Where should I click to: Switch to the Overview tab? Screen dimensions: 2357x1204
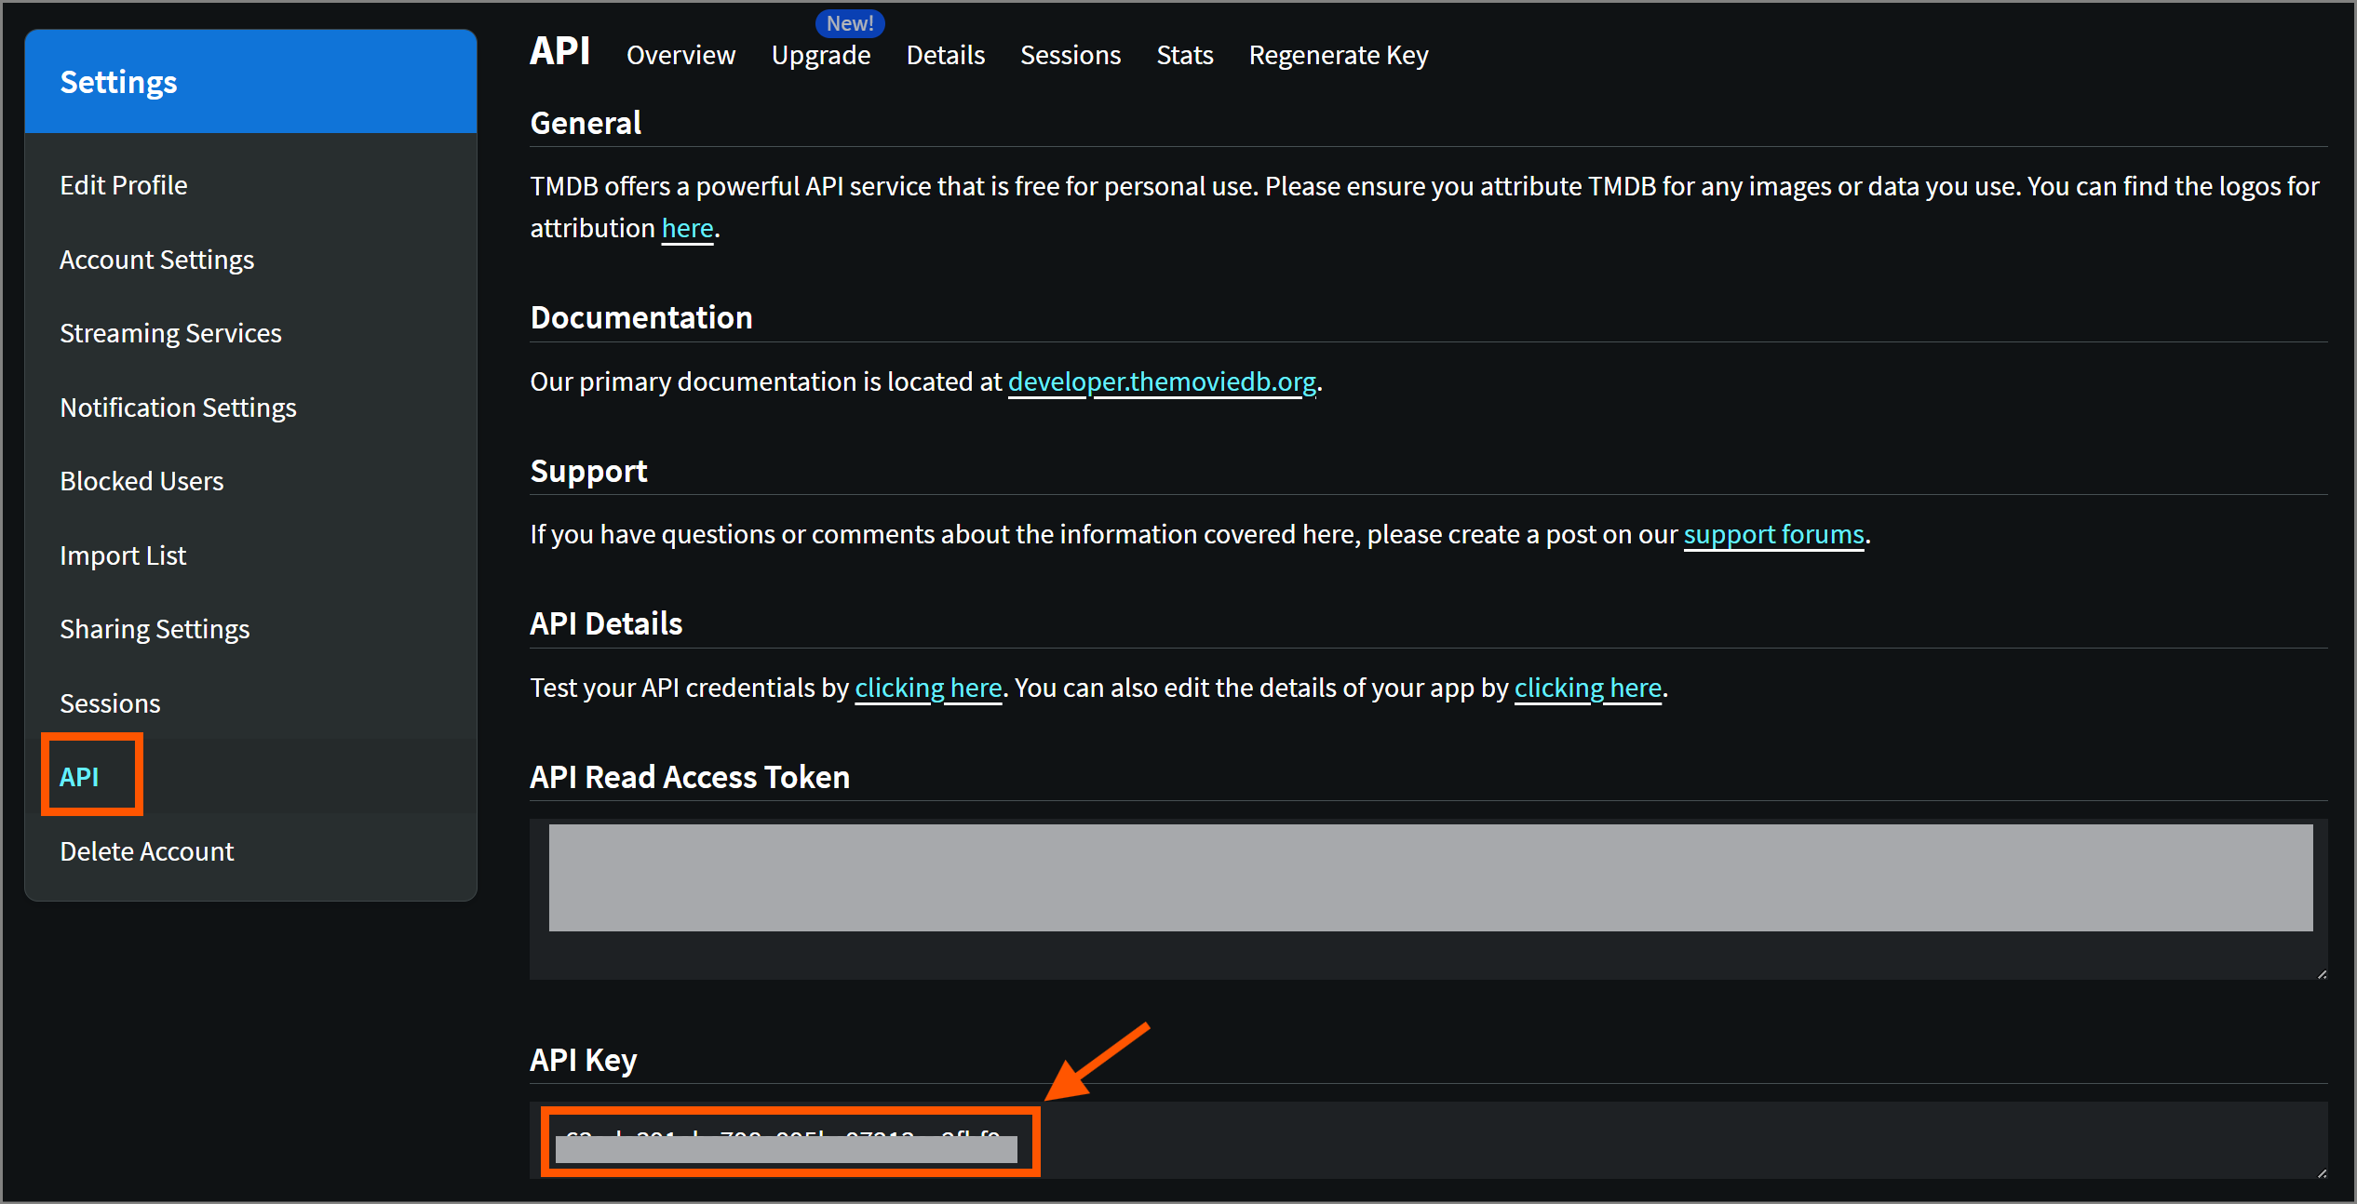pos(680,55)
